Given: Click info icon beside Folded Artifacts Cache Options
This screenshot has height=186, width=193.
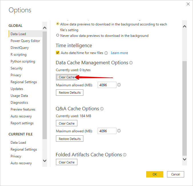Looking at the screenshot, I should 125,155.
